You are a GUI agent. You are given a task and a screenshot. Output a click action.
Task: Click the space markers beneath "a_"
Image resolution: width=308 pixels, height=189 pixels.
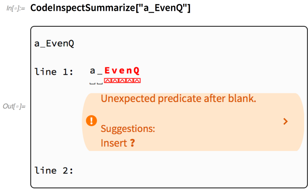96,83
